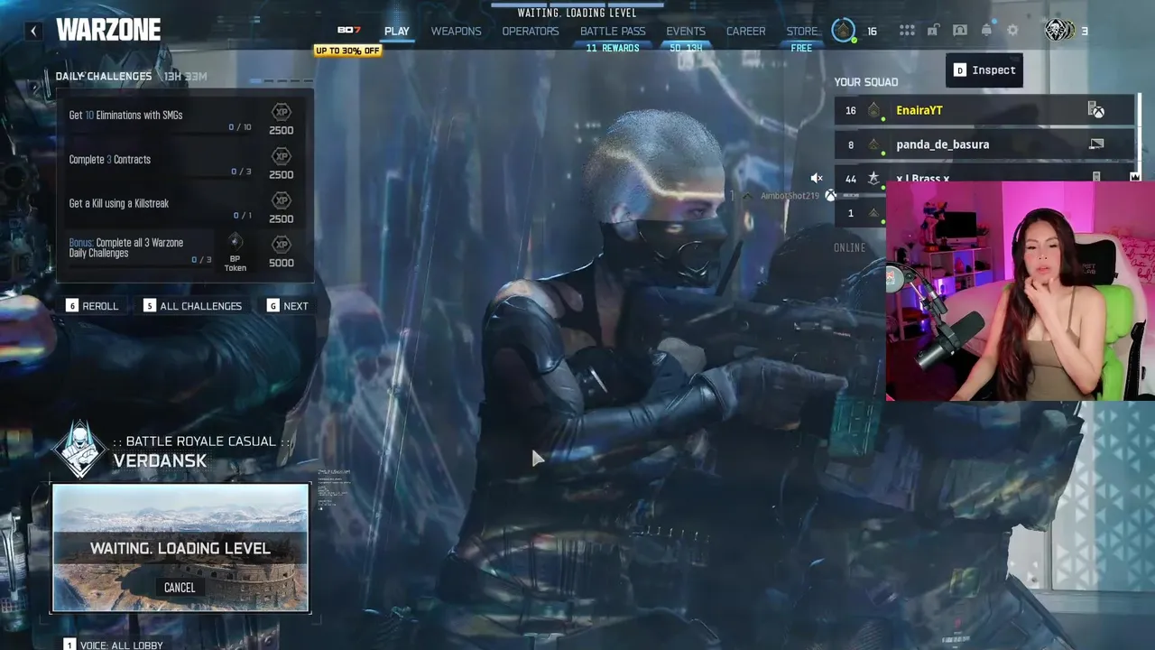Open the settings gear icon

click(x=1012, y=31)
